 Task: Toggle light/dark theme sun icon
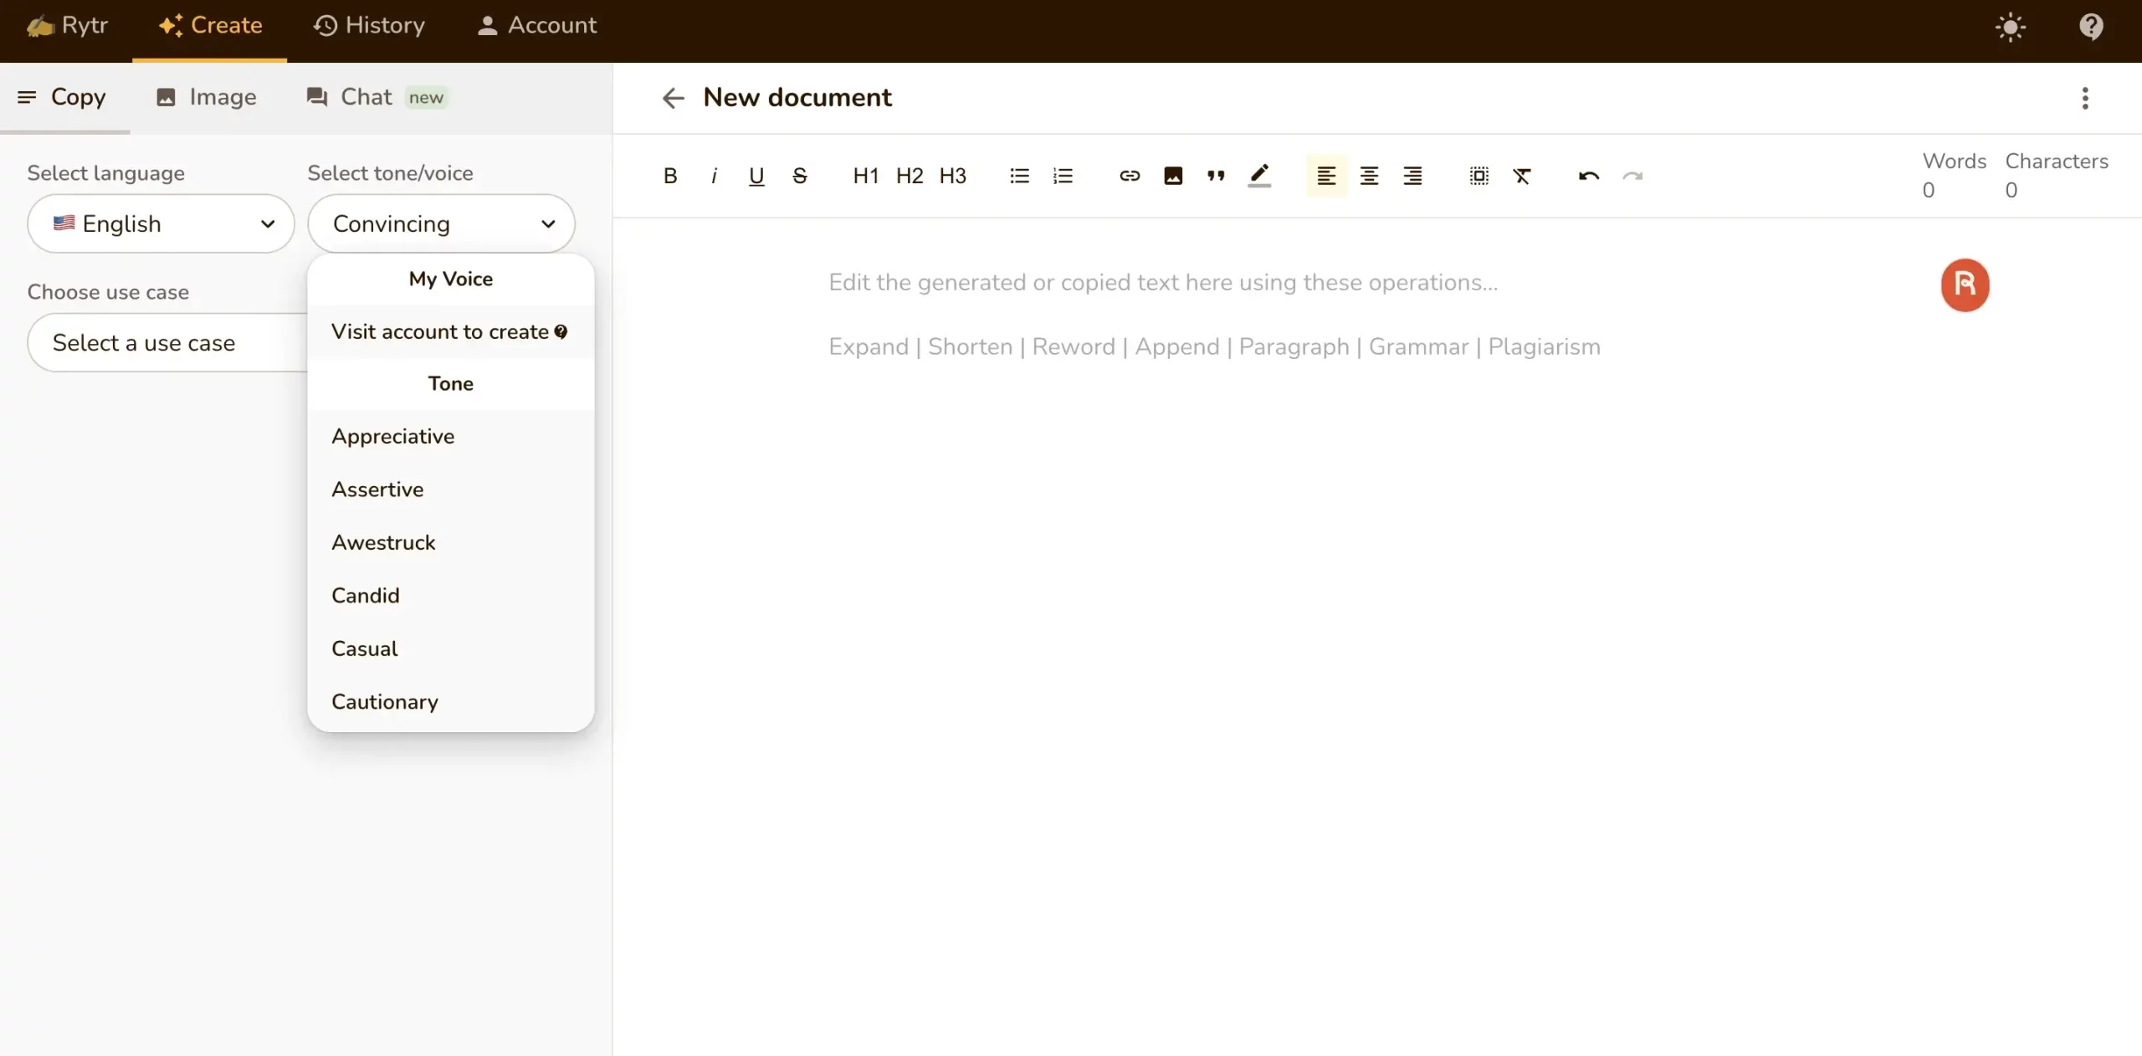click(x=2011, y=27)
